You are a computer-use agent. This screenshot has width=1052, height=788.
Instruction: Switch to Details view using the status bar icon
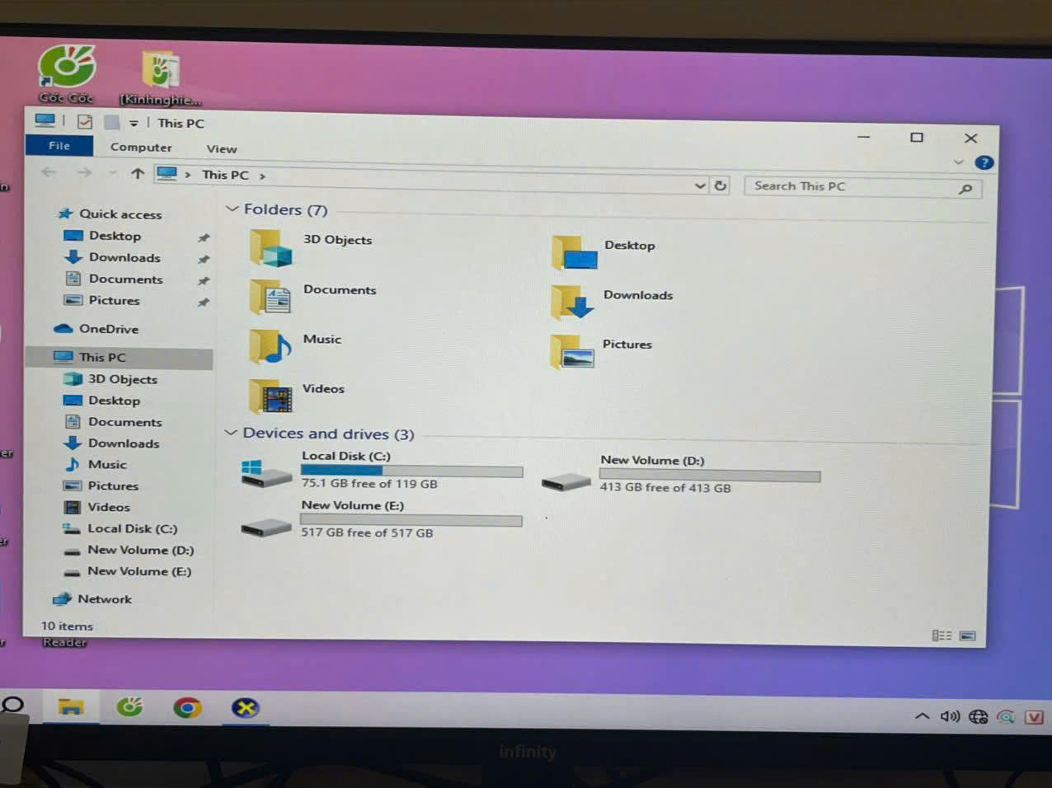point(942,636)
